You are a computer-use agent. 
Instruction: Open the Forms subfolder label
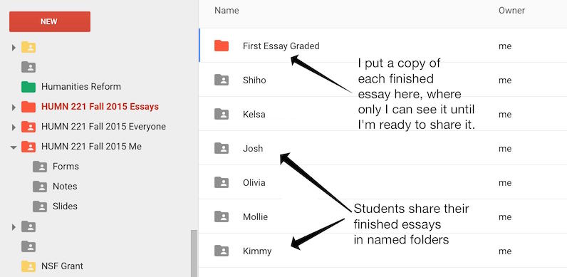(x=66, y=167)
